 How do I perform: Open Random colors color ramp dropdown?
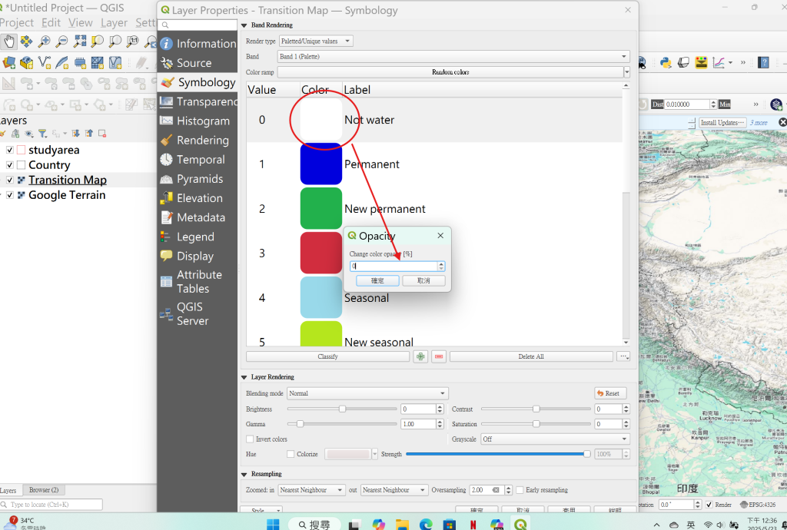[627, 72]
